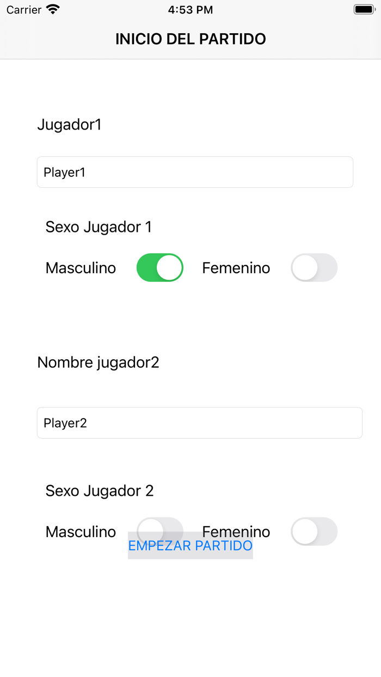Tap the Carrier text in status bar
The width and height of the screenshot is (381, 677).
(24, 10)
